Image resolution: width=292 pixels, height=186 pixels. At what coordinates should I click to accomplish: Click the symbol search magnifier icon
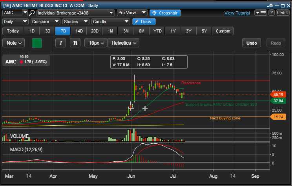[x=32, y=13]
